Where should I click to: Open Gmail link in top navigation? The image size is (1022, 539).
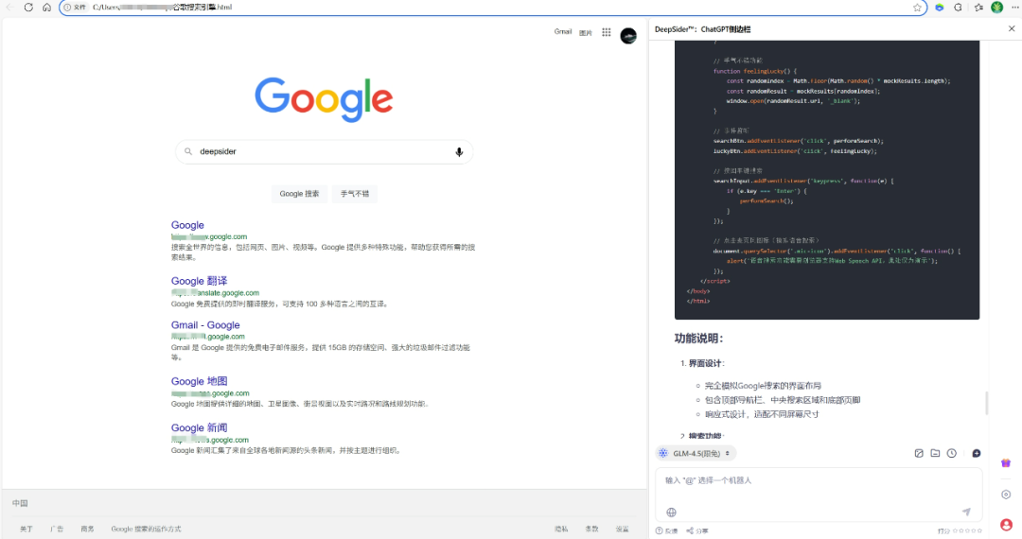point(562,32)
